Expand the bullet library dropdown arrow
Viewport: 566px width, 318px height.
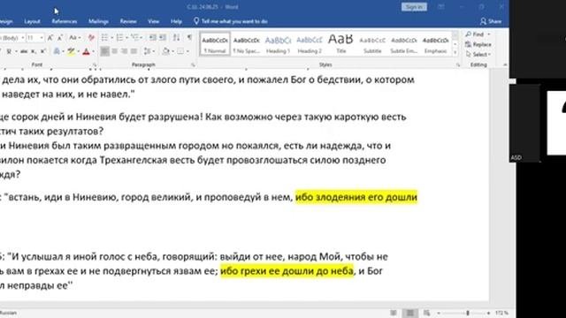click(111, 37)
